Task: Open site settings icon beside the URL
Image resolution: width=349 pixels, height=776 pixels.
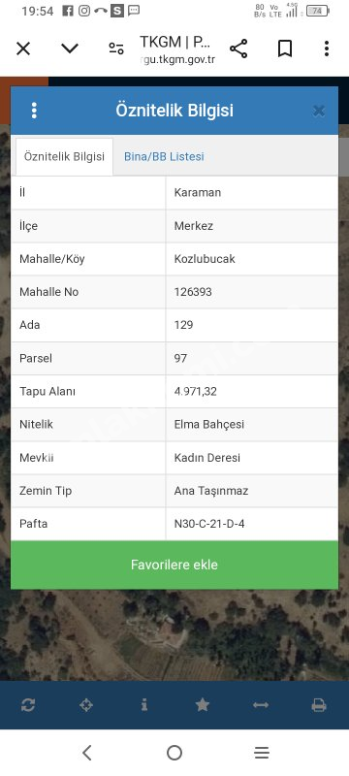Action: tap(116, 48)
